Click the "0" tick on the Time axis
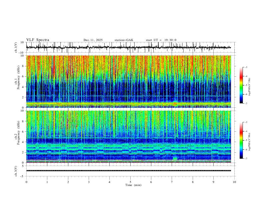 click(x=26, y=182)
